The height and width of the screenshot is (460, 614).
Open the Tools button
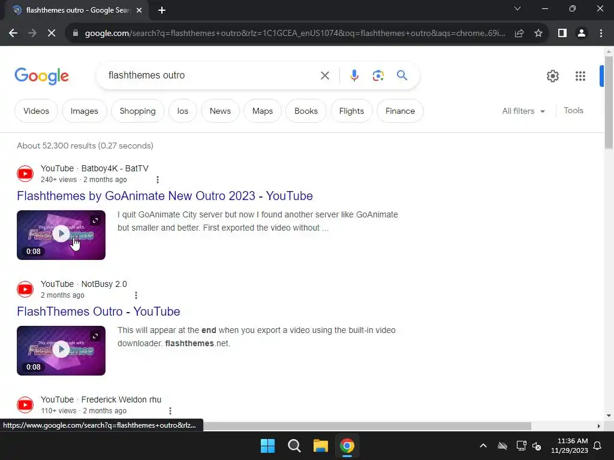point(573,111)
